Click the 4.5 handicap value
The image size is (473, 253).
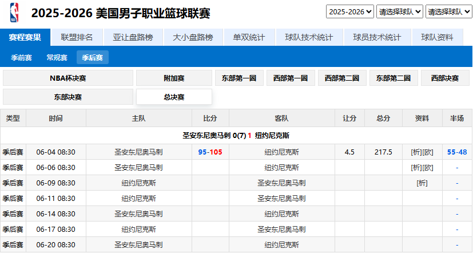pyautogui.click(x=349, y=152)
